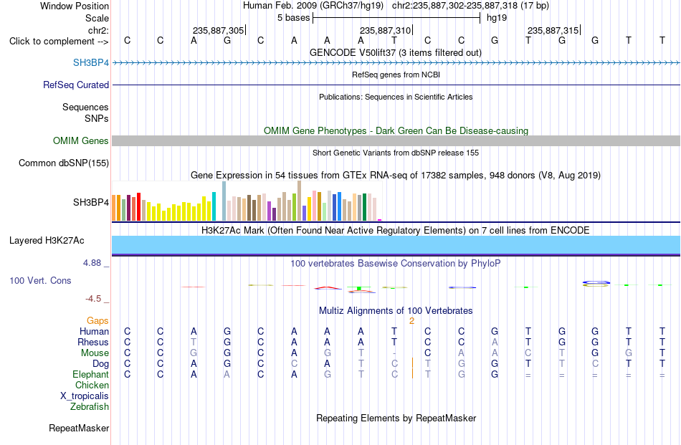Click the Human Feb. 2009 (GRCh37/hg19) text
This screenshot has width=681, height=445.
(x=313, y=6)
